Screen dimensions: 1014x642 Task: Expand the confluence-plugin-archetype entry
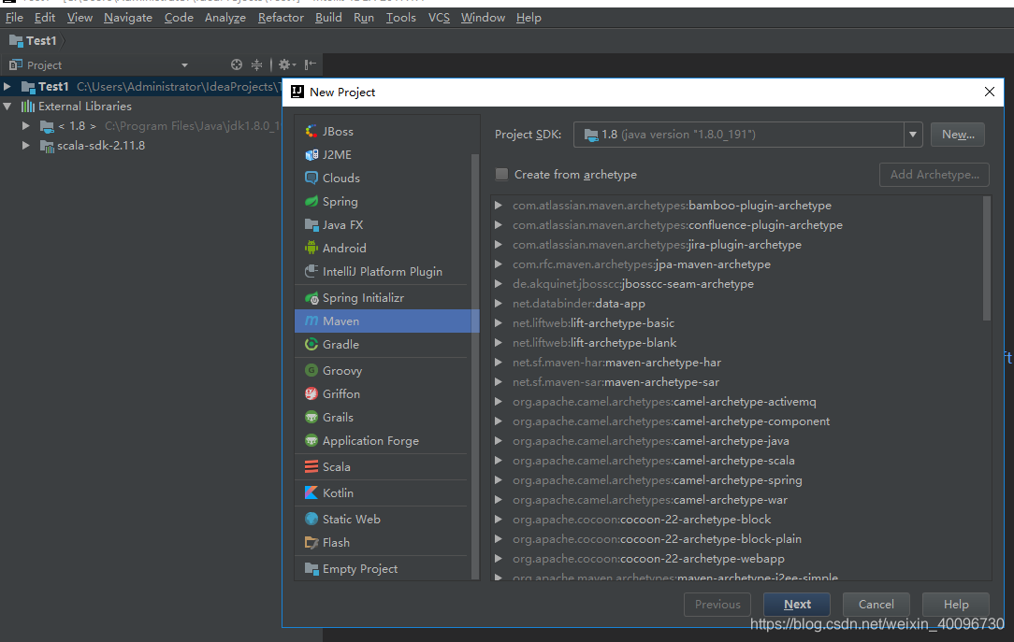499,225
